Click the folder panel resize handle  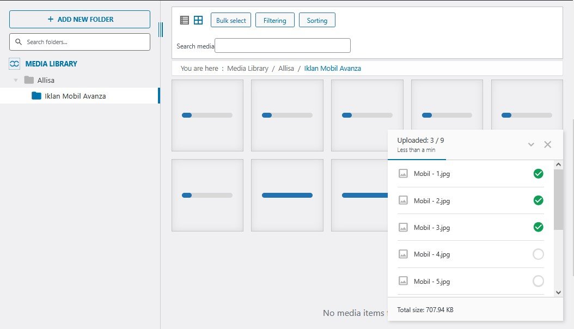(161, 29)
